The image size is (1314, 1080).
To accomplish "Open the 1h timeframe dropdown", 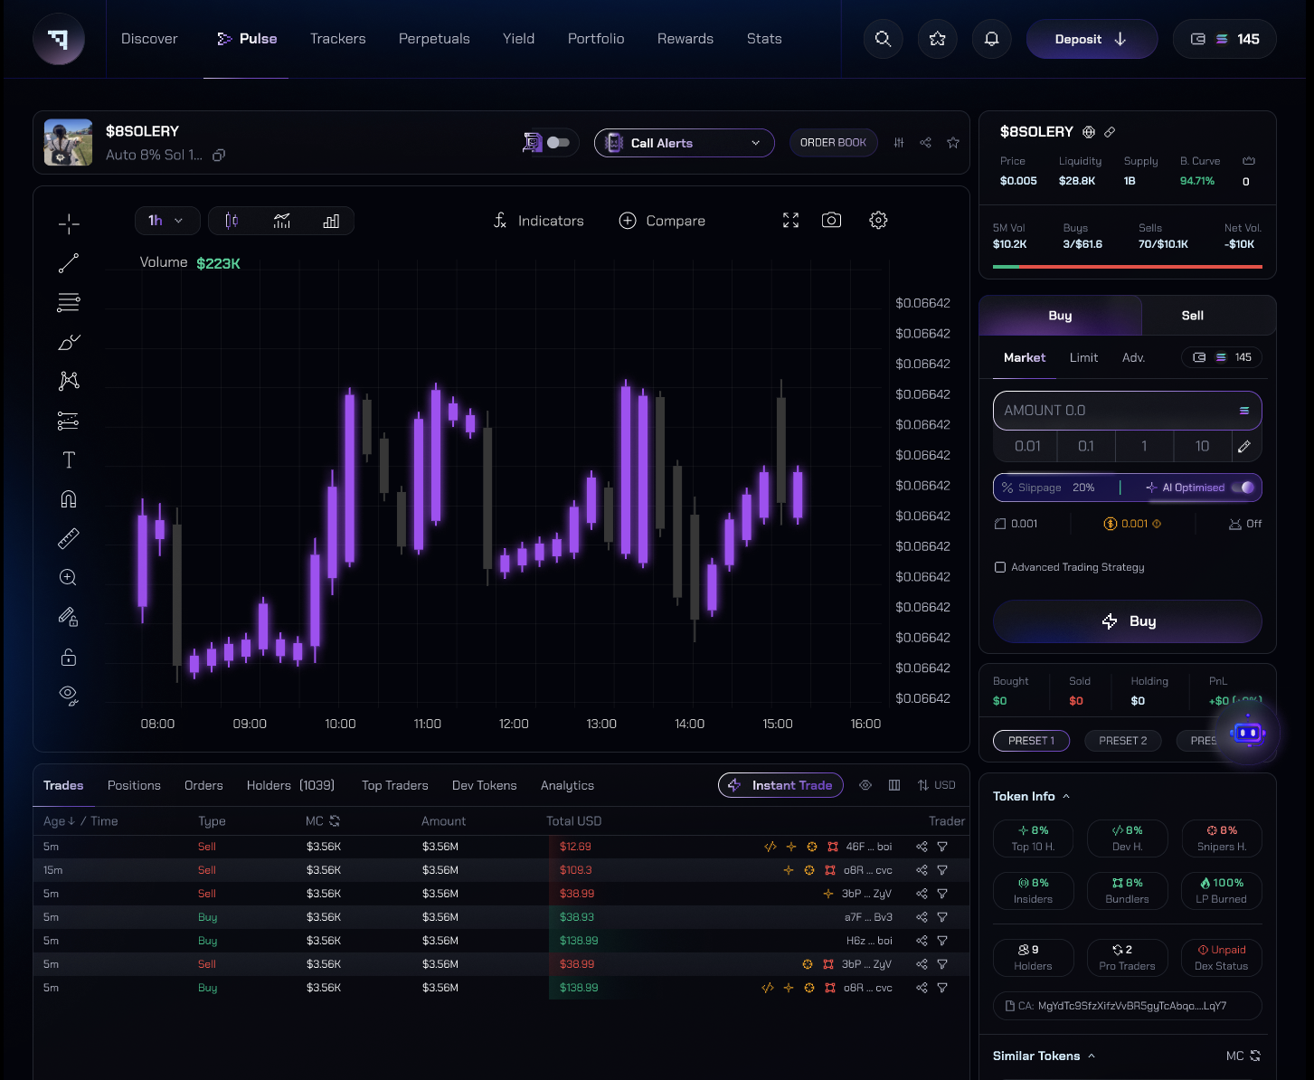I will [x=165, y=221].
